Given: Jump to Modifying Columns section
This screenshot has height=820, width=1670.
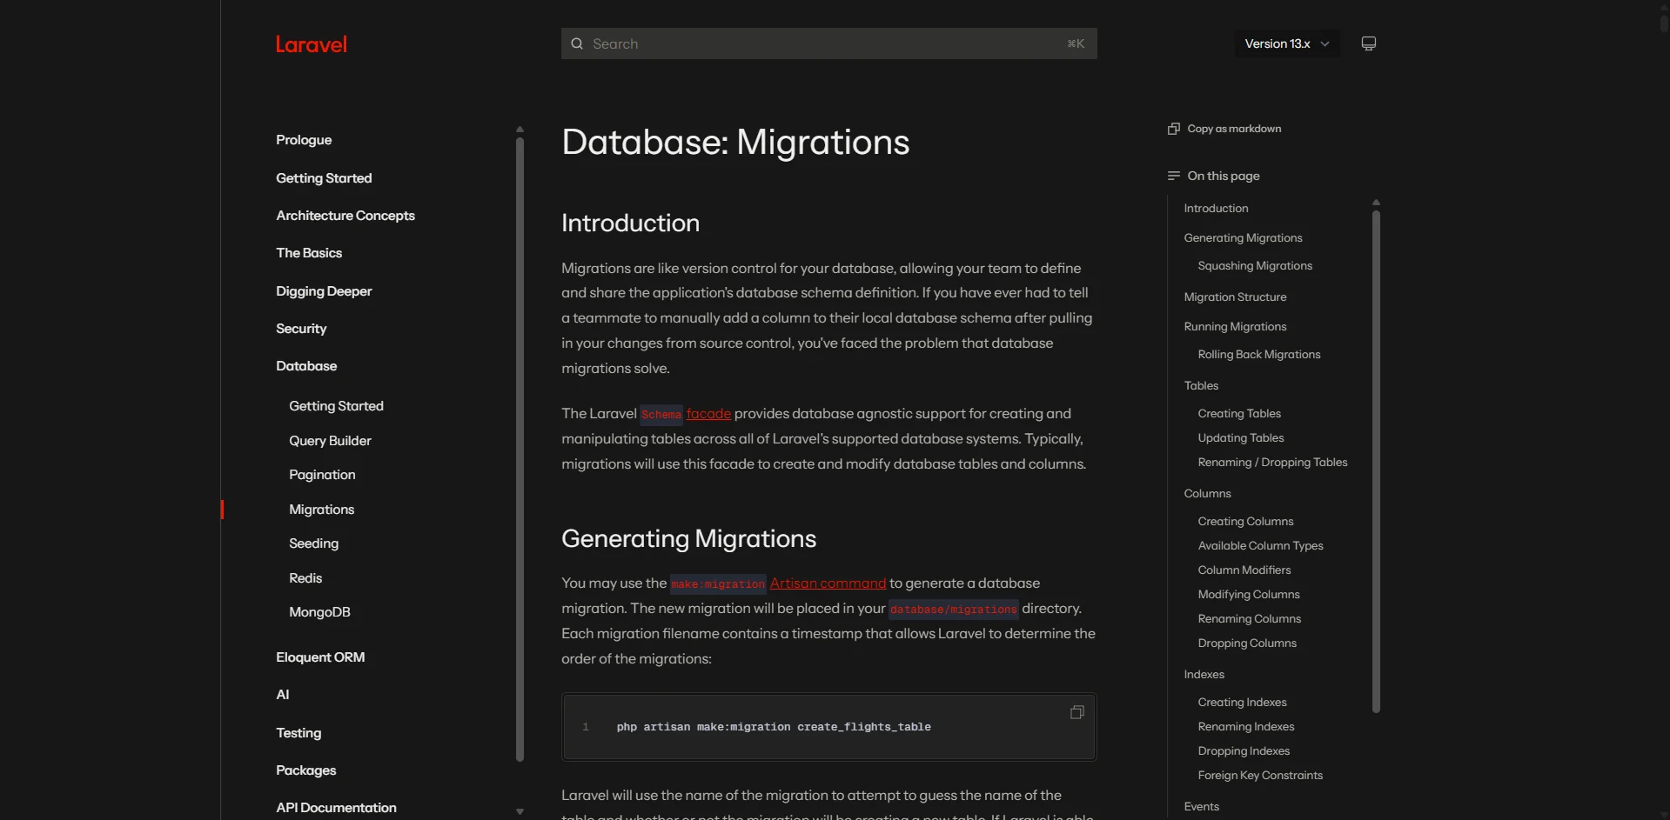Looking at the screenshot, I should [1249, 595].
